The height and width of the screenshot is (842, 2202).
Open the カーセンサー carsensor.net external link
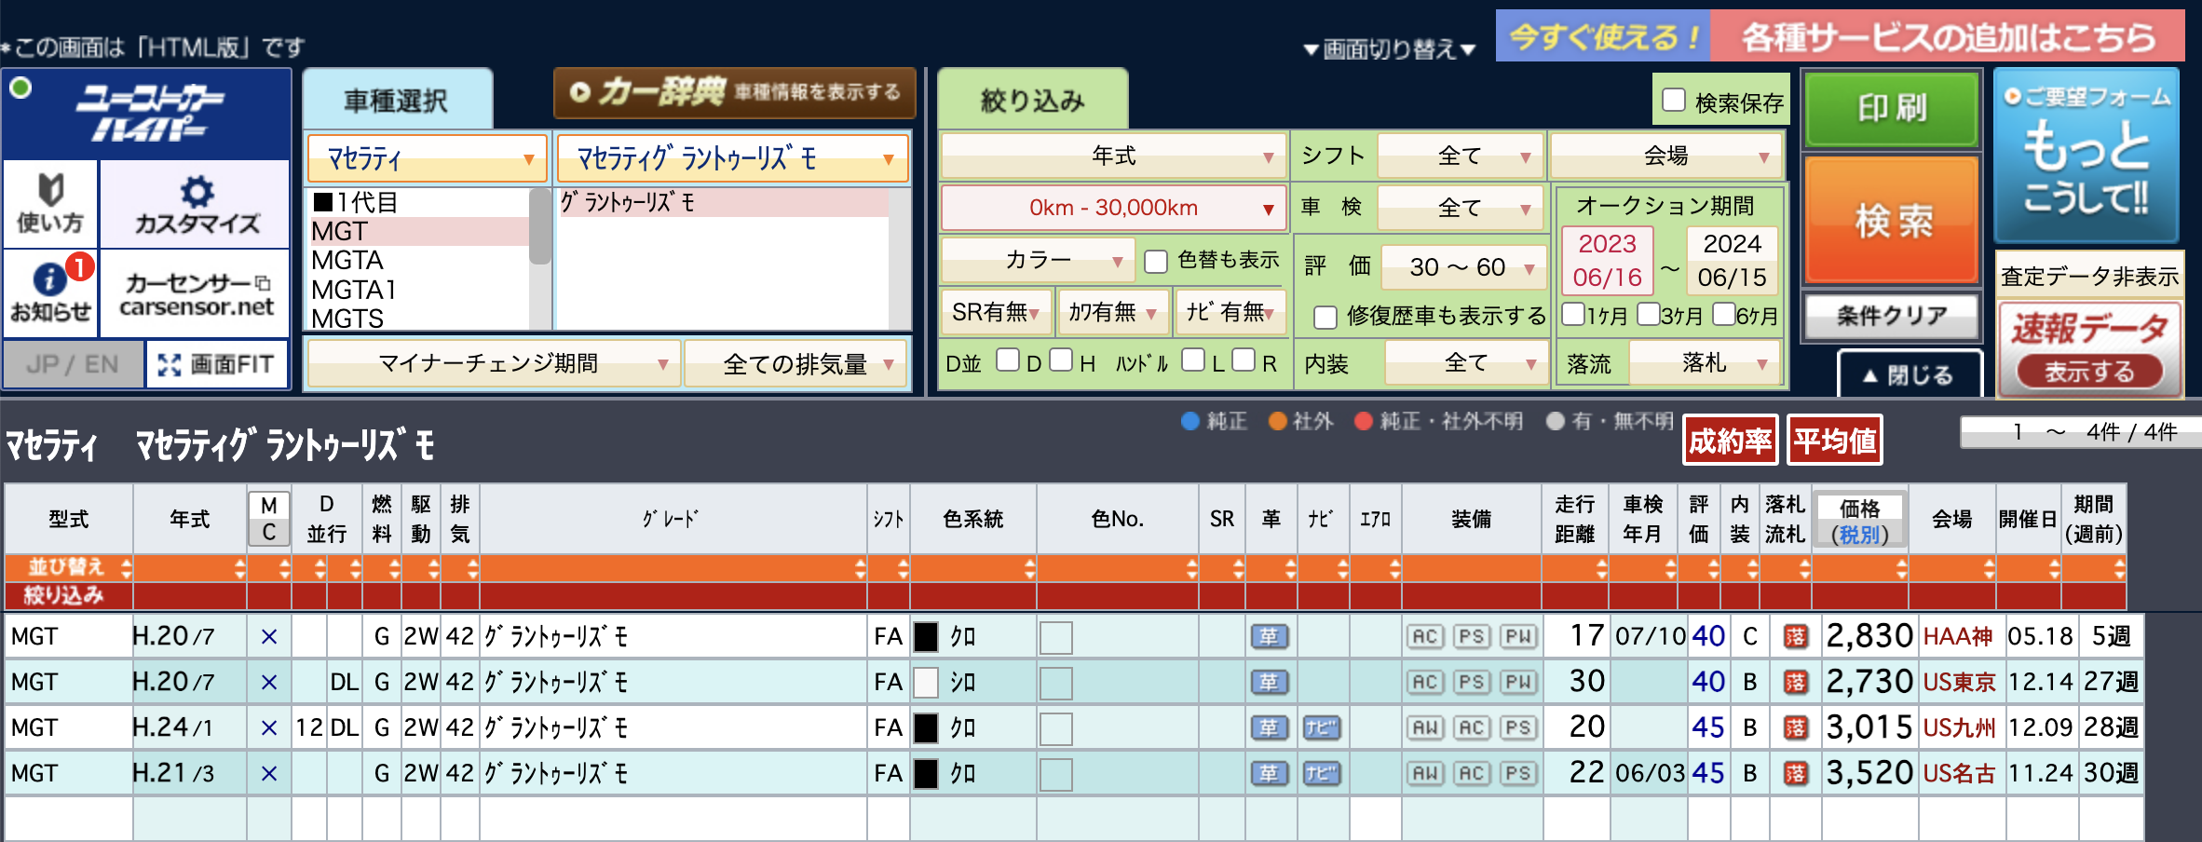(x=196, y=293)
